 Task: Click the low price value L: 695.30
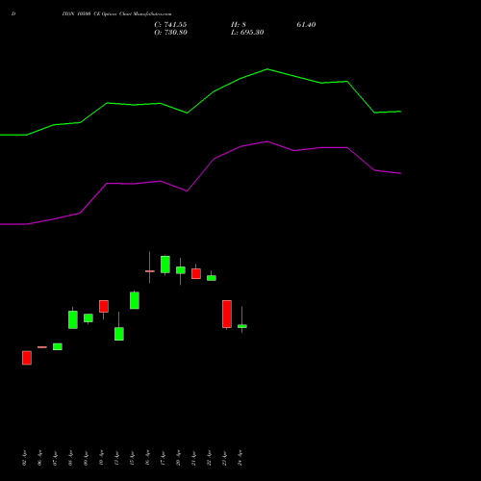(x=247, y=33)
